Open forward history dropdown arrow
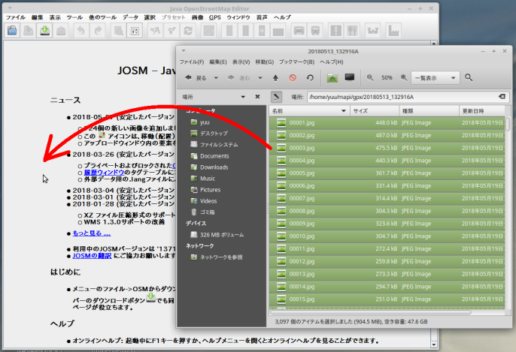 point(260,78)
